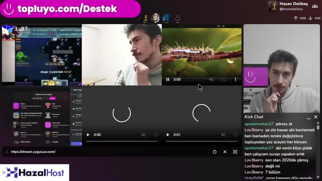Viewport: 322px width, 181px height.
Task: Pause the caterpillar video
Action: pyautogui.click(x=168, y=79)
